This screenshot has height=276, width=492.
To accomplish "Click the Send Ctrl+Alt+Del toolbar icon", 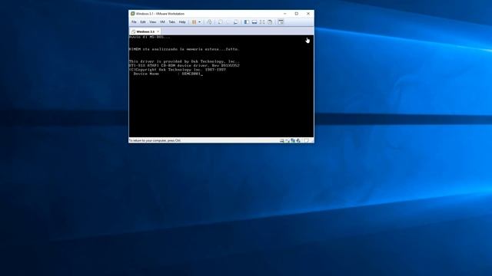I will (210, 22).
